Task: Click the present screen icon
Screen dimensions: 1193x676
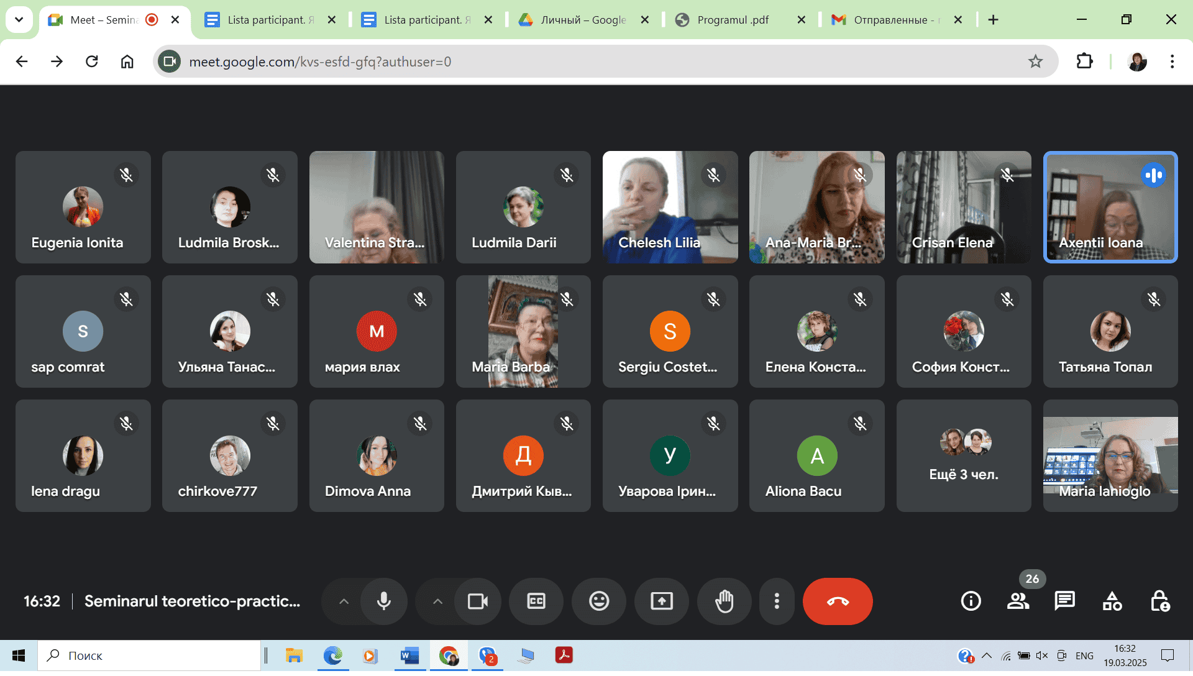Action: (x=661, y=601)
